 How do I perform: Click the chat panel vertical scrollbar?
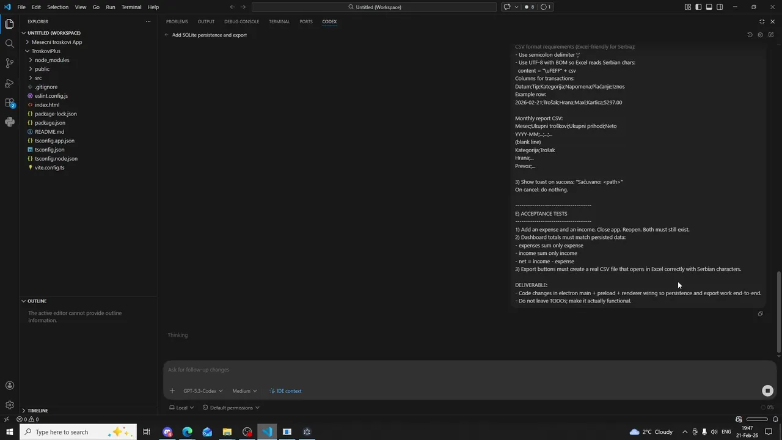tap(778, 312)
